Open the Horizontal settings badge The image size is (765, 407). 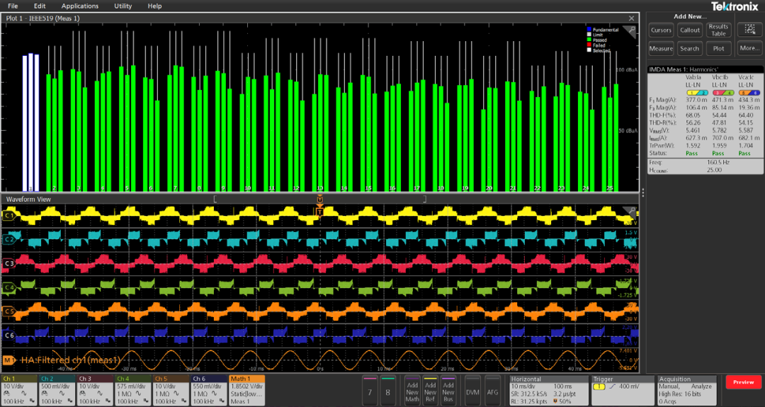pyautogui.click(x=549, y=390)
